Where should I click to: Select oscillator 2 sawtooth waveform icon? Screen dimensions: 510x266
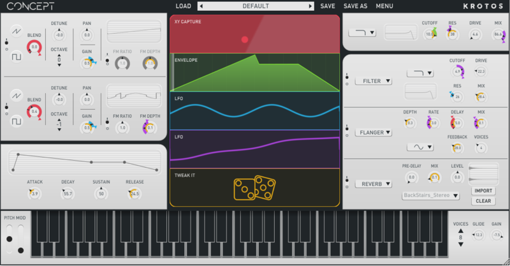pos(17,96)
